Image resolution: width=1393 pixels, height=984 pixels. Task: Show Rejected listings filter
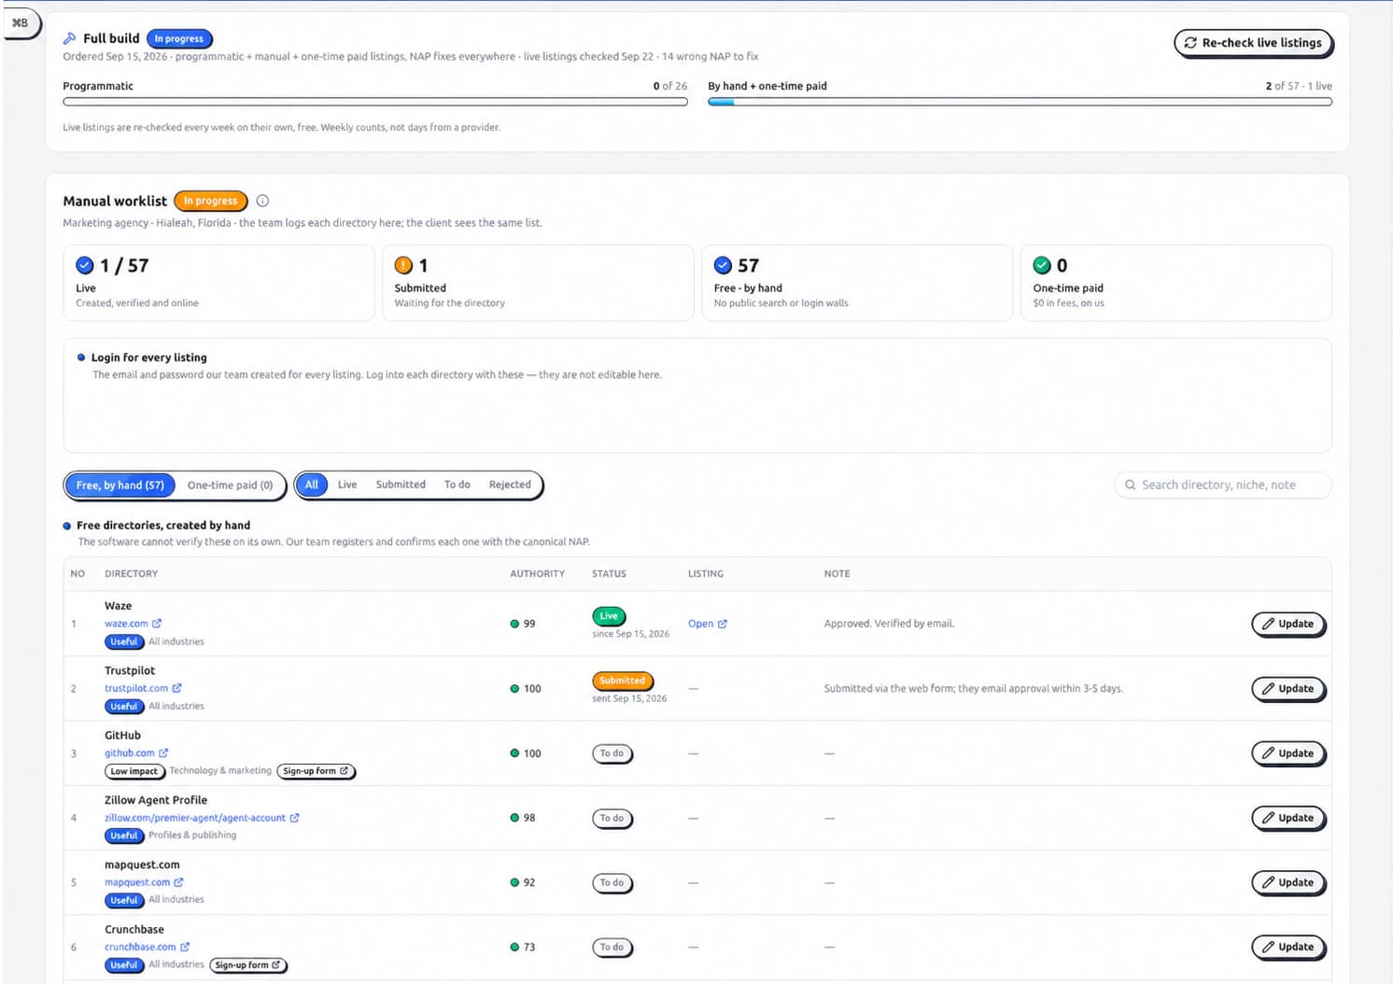pos(510,485)
